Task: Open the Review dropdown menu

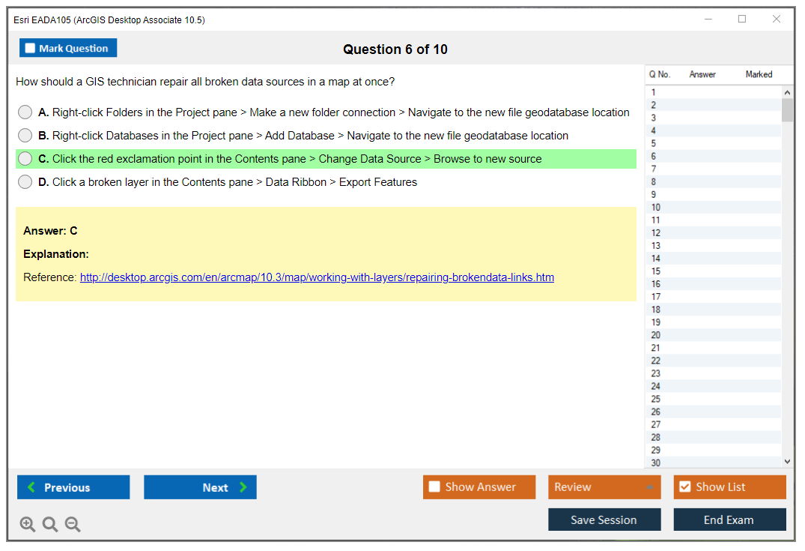Action: coord(604,487)
